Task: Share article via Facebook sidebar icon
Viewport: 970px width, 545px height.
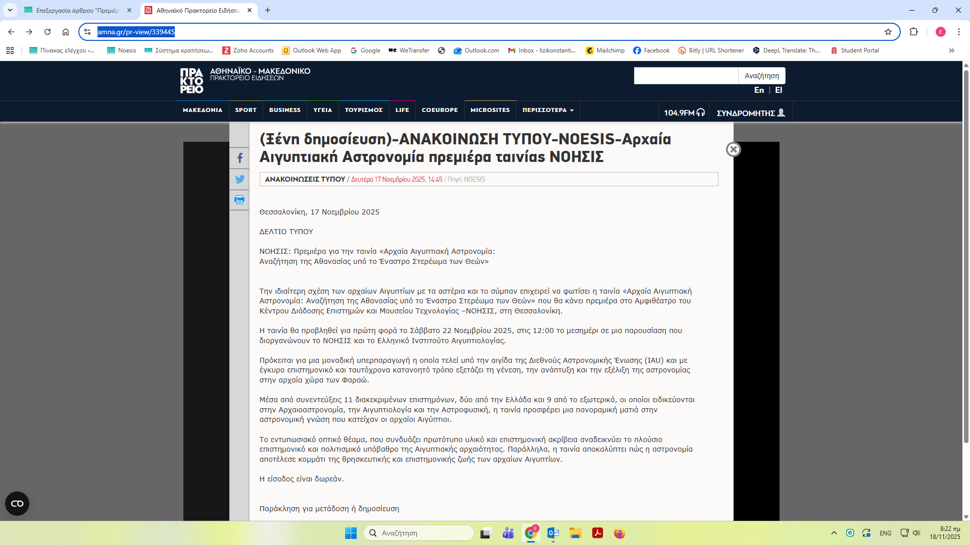Action: (x=239, y=158)
